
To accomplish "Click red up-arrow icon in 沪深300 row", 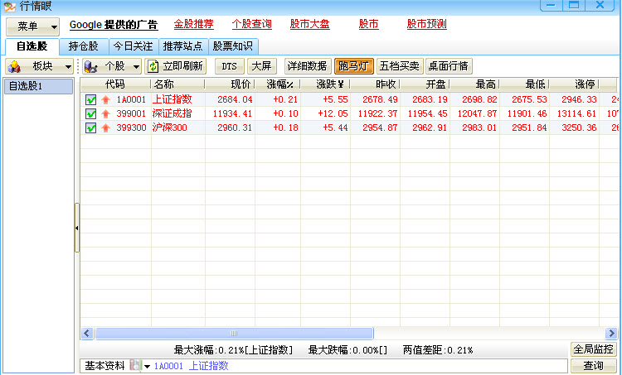I will coord(105,128).
